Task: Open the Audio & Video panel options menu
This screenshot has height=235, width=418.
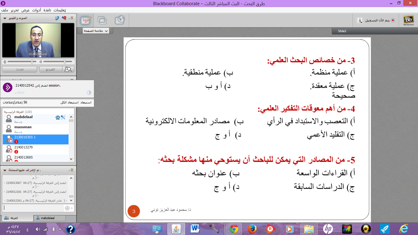Action: [71, 18]
